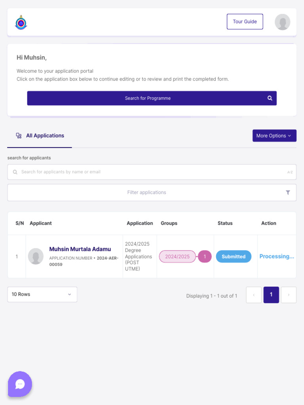Click the institution crest logo
Viewport: 304px width, 405px height.
pos(21,22)
